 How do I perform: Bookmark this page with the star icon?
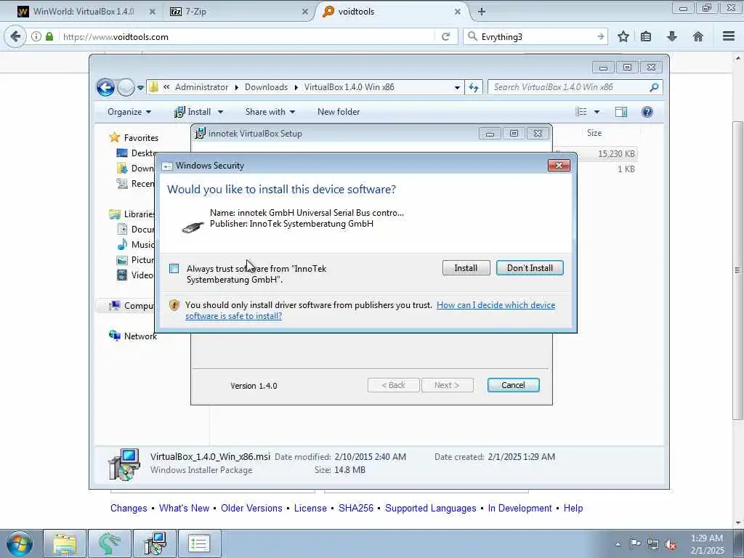[x=623, y=36]
